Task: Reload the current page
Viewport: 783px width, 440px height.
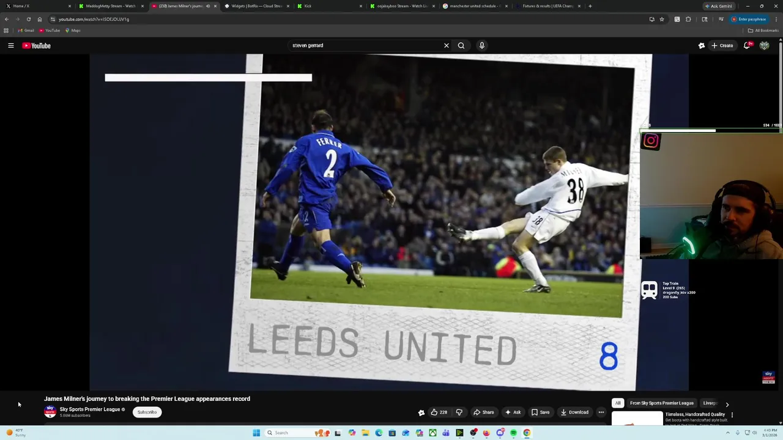Action: coord(28,19)
